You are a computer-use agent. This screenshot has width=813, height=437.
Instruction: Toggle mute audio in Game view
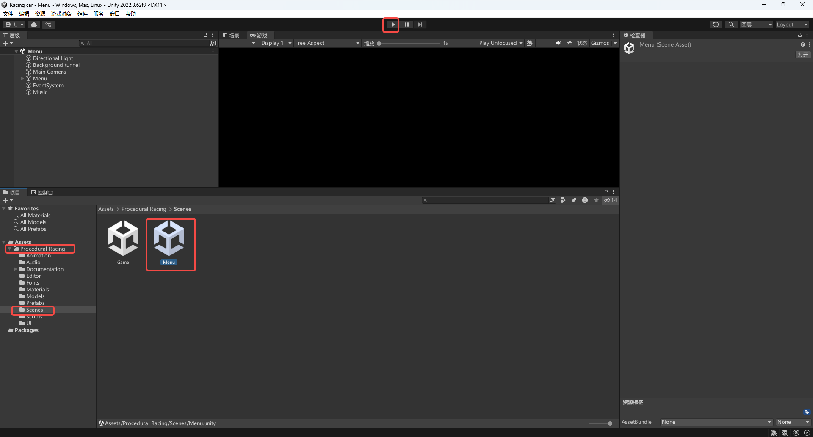(x=559, y=43)
